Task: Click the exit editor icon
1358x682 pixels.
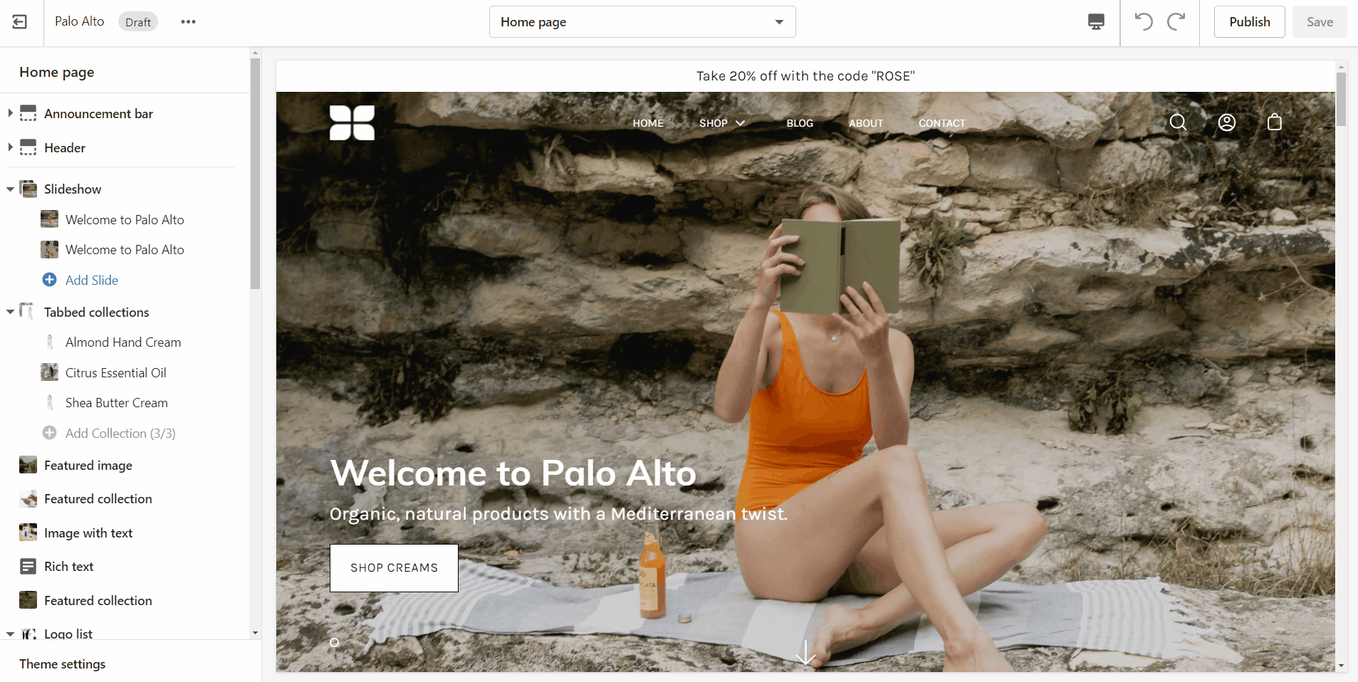Action: pyautogui.click(x=20, y=22)
